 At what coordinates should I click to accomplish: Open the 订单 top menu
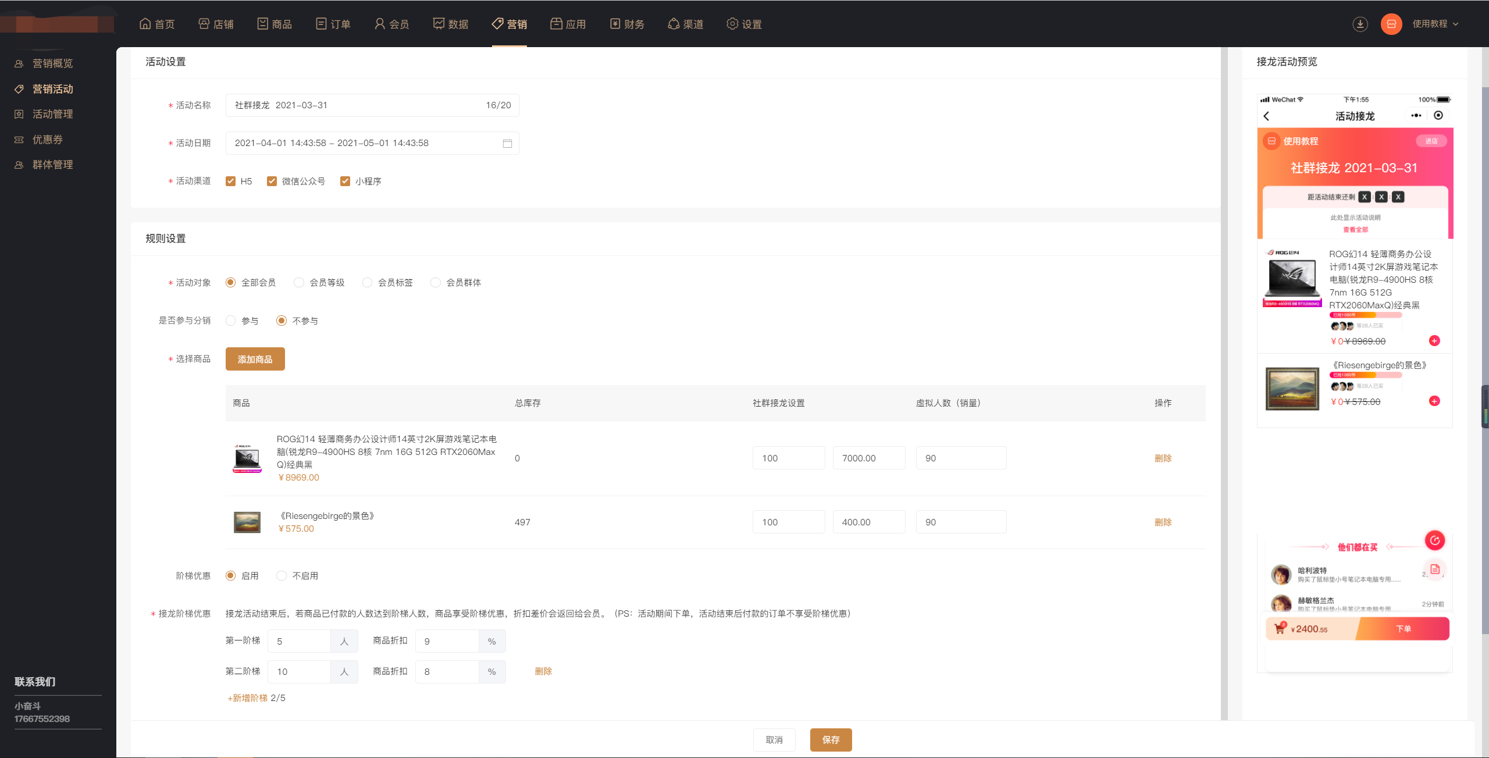tap(333, 24)
